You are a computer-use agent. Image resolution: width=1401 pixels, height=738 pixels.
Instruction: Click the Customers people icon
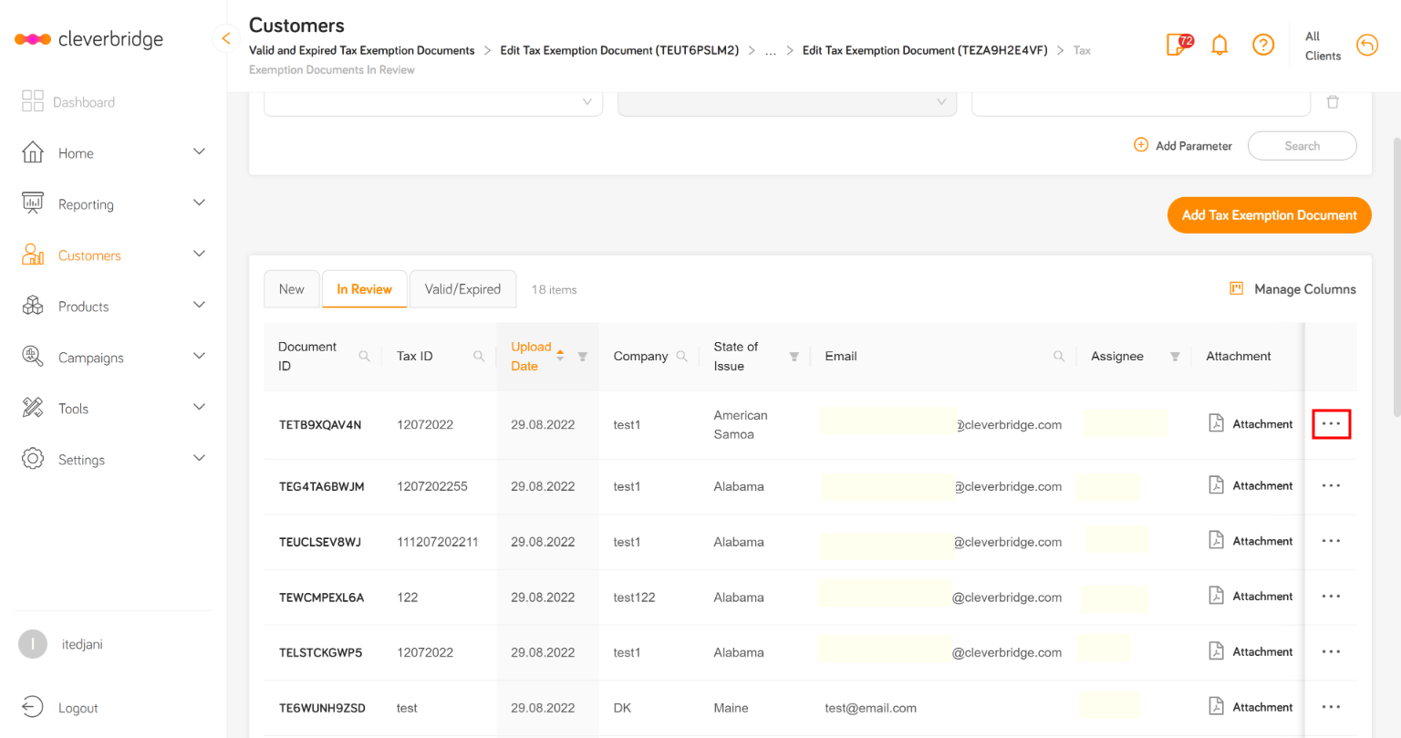(33, 255)
